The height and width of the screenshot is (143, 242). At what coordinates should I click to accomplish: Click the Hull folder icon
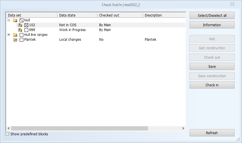tap(15, 20)
